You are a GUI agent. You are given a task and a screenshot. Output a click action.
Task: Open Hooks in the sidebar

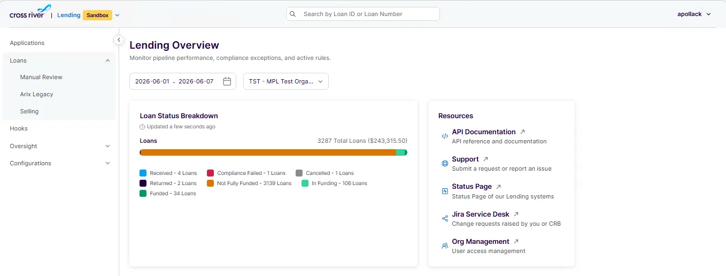click(x=19, y=128)
